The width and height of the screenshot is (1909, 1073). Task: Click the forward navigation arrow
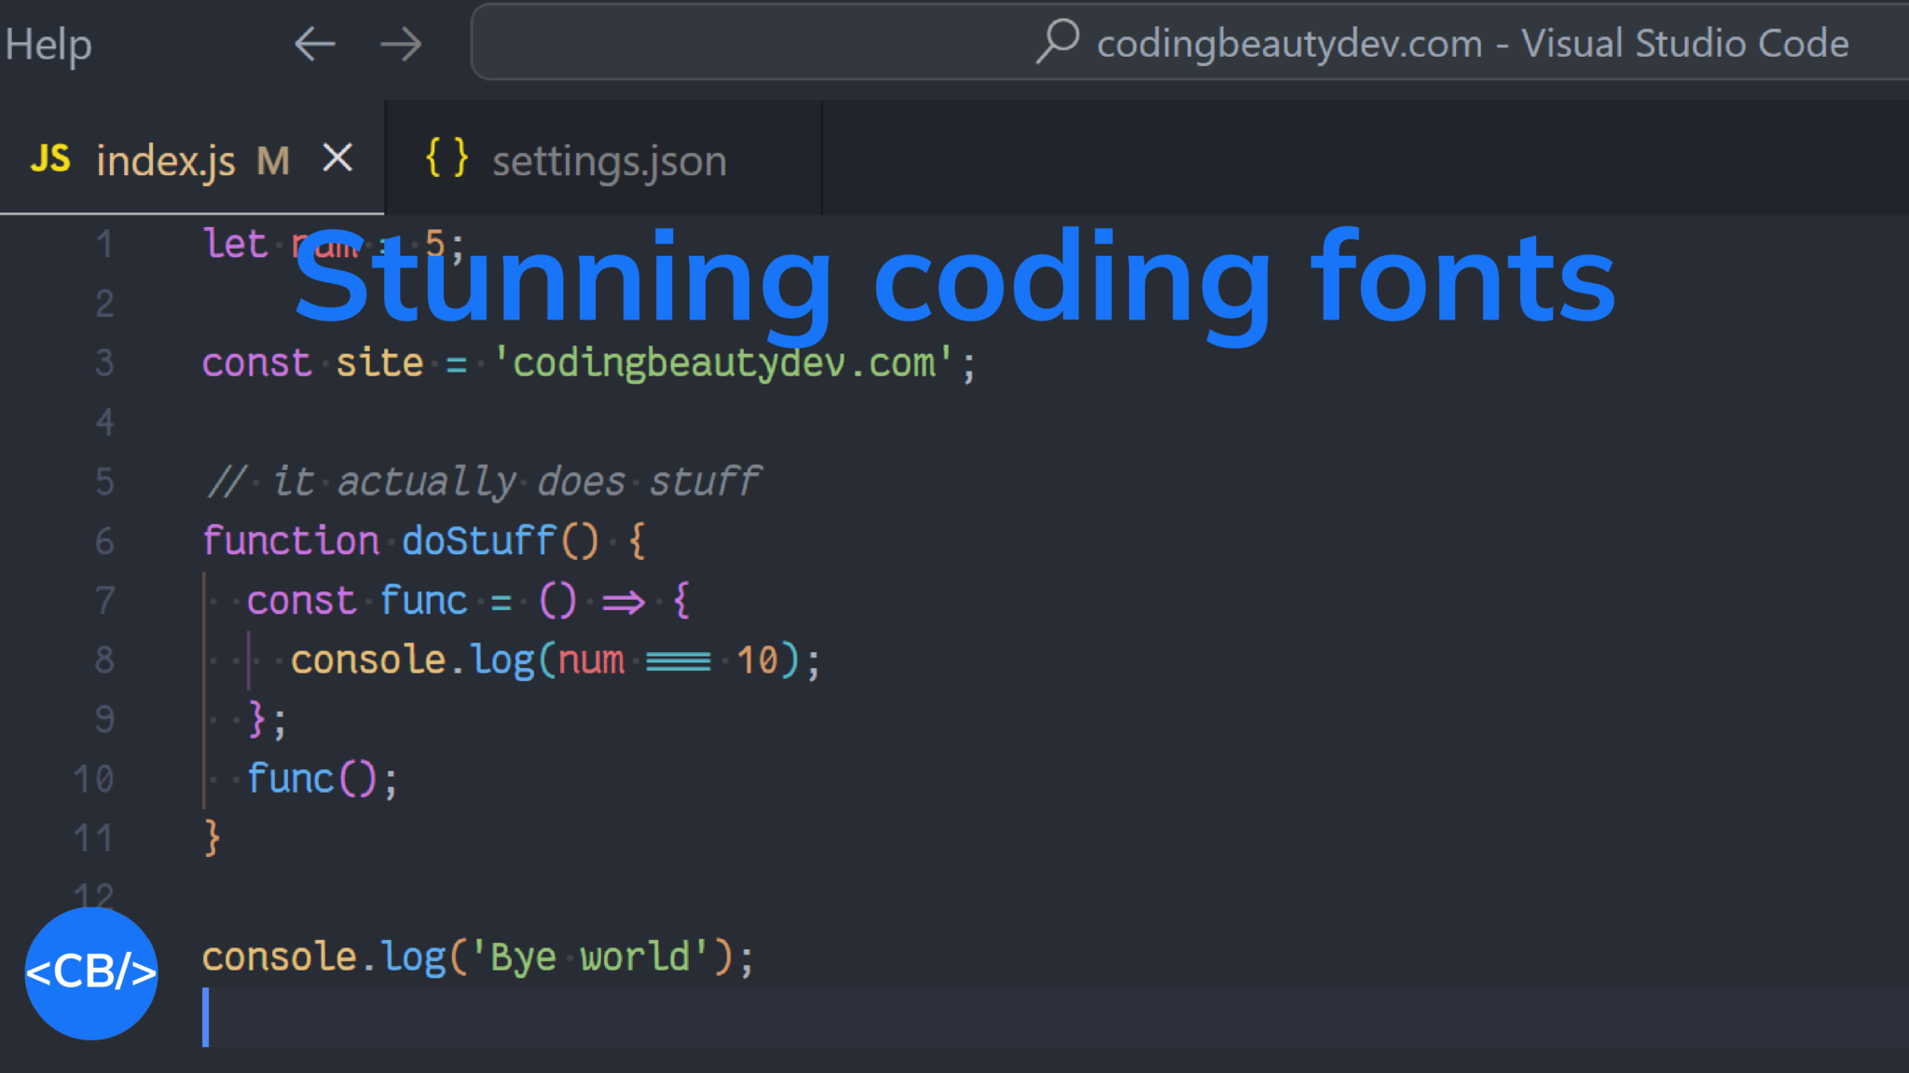(x=401, y=44)
